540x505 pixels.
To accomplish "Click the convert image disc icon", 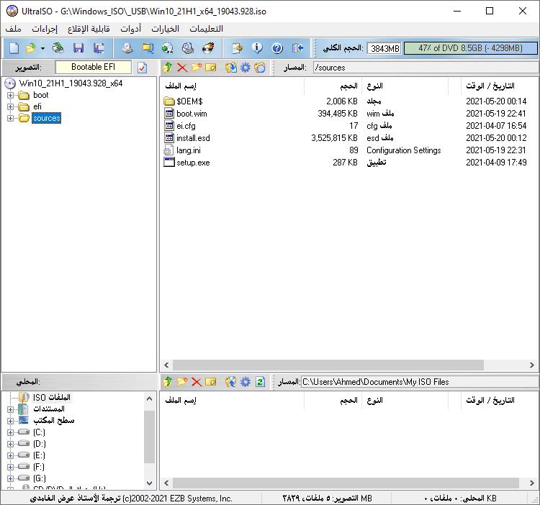I will (x=168, y=48).
